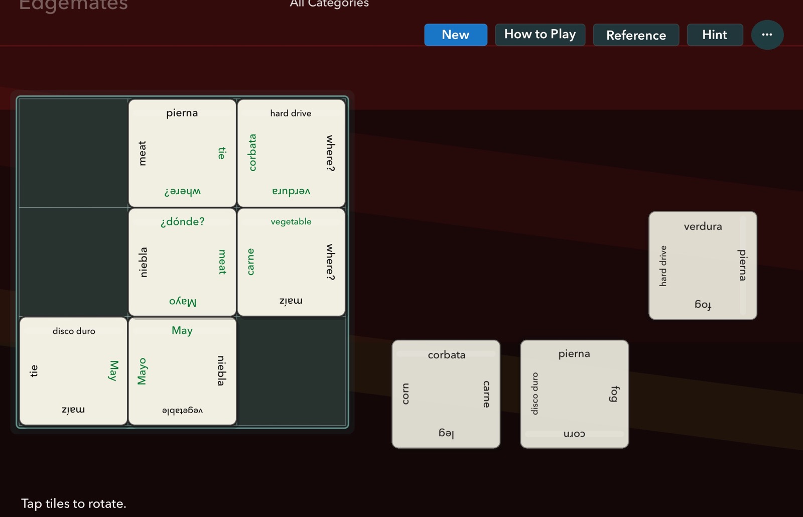
Task: Open the All Categories dropdown
Action: pos(329,4)
